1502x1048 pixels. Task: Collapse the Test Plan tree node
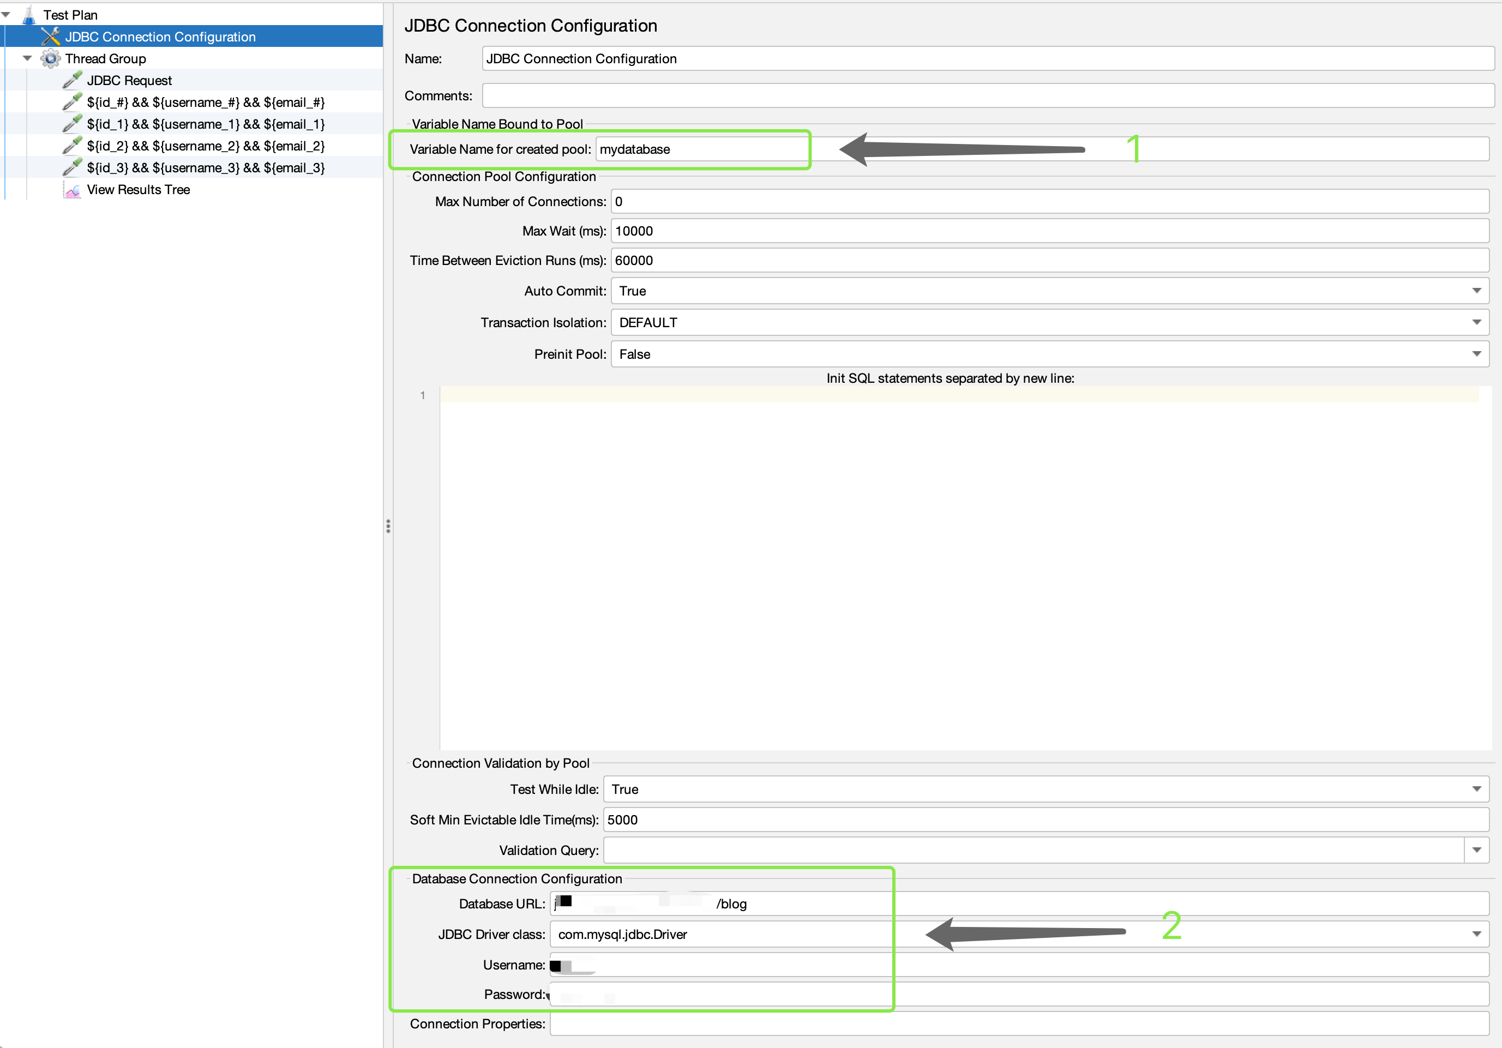[x=6, y=14]
